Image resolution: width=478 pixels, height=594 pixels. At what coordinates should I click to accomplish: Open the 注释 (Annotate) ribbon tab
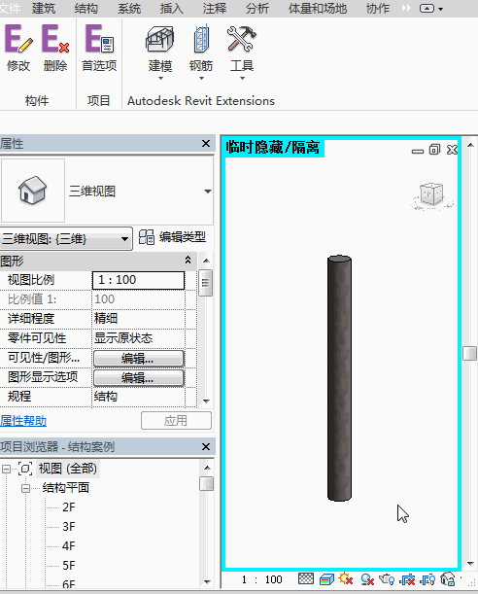214,9
